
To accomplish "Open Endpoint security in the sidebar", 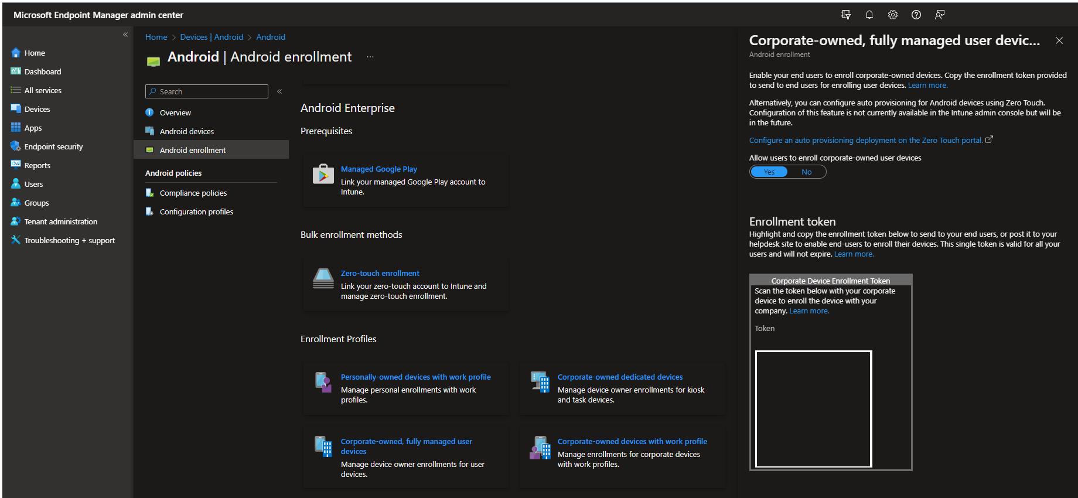I will click(x=53, y=147).
